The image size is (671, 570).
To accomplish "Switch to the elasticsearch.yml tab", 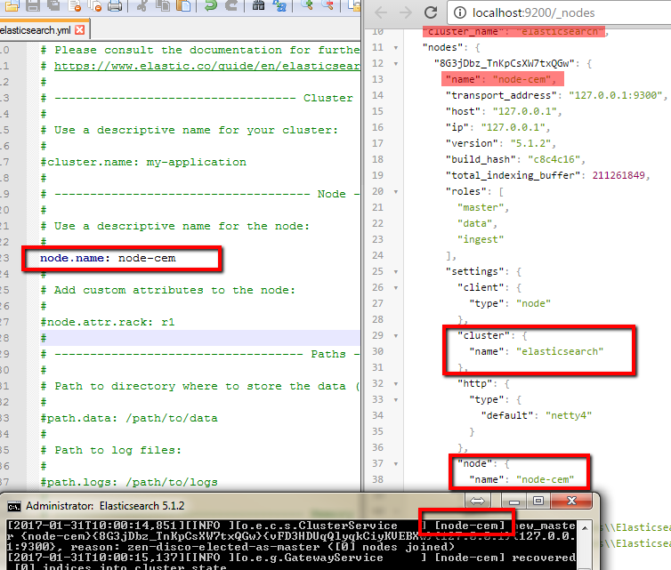I will (x=37, y=29).
